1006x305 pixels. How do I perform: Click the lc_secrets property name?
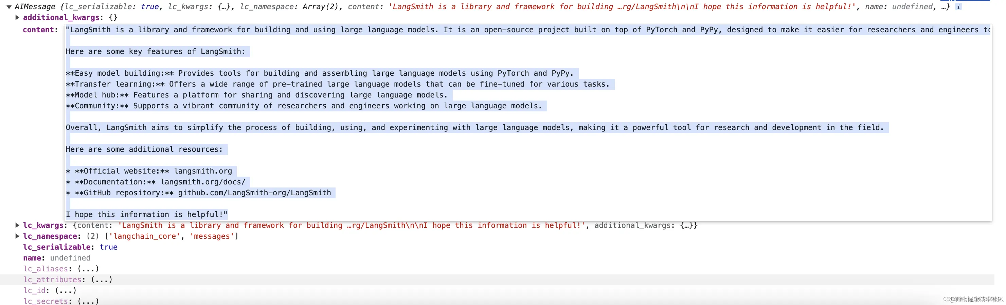(x=46, y=301)
